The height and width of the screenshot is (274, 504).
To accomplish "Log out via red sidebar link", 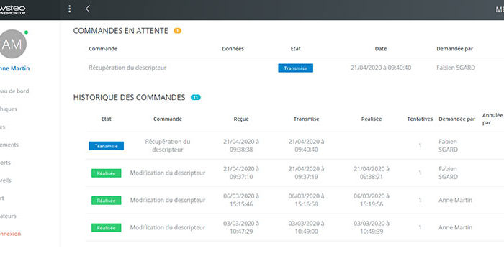I will 11,234.
